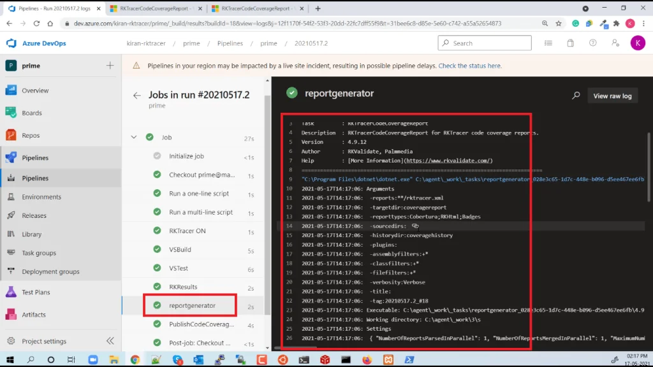The height and width of the screenshot is (367, 653).
Task: Open user settings icon in header
Action: pos(615,43)
